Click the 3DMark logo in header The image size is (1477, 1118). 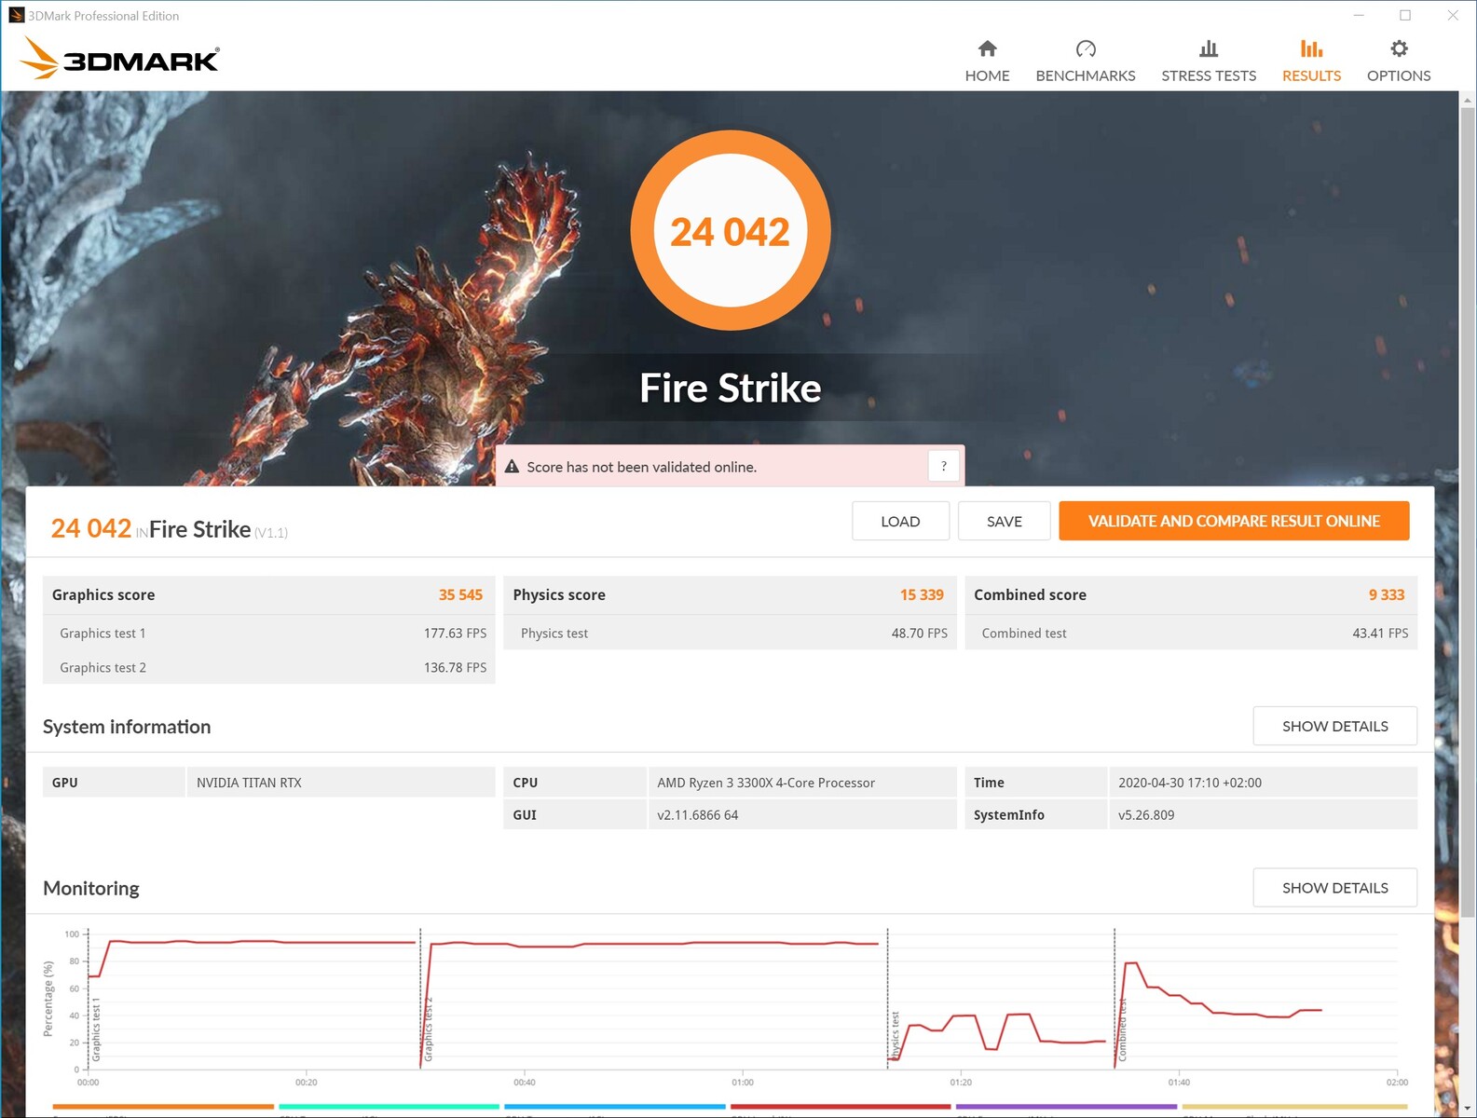(x=120, y=58)
